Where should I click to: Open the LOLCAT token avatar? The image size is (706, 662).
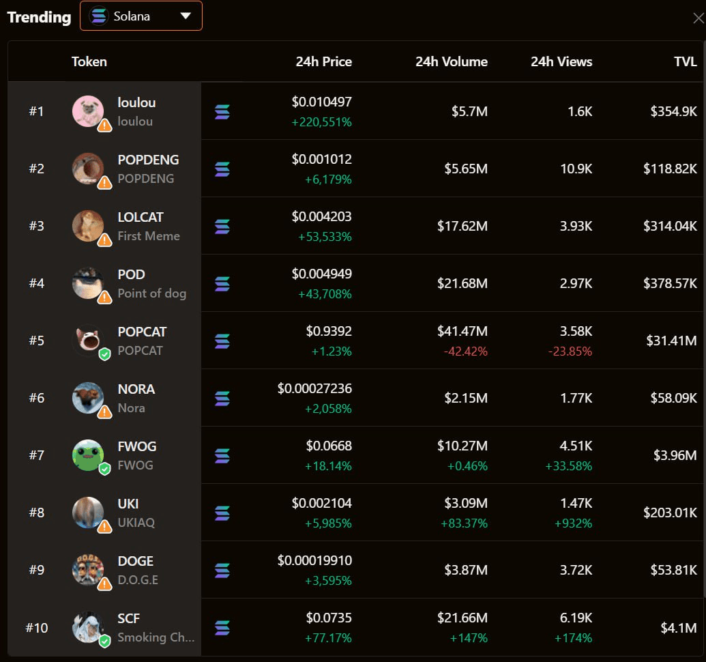[x=88, y=226]
